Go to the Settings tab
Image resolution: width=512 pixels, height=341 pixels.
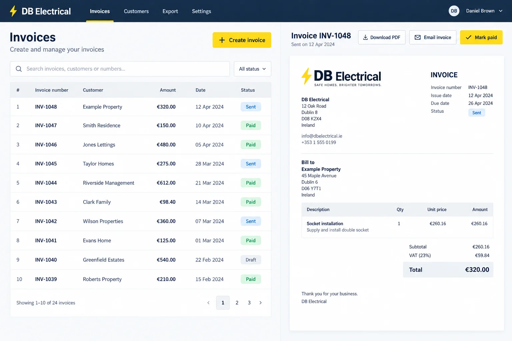click(201, 11)
